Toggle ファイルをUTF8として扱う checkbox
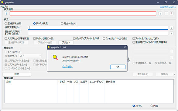The height and width of the screenshot is (111, 178). tap(115, 38)
